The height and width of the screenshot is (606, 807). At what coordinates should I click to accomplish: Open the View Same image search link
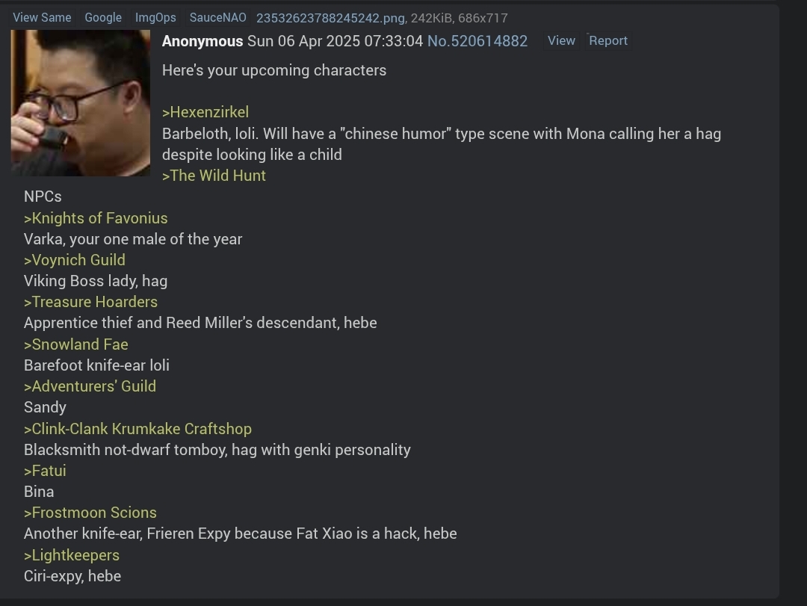[x=42, y=17]
